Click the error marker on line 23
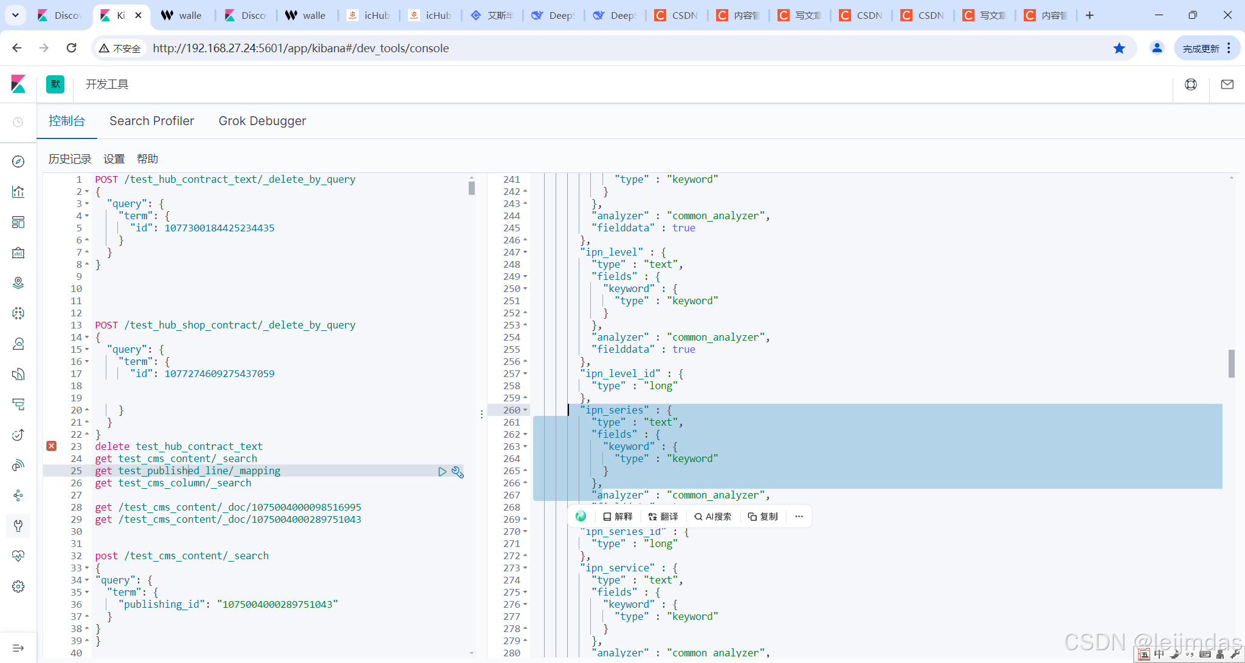The height and width of the screenshot is (663, 1245). click(x=52, y=446)
